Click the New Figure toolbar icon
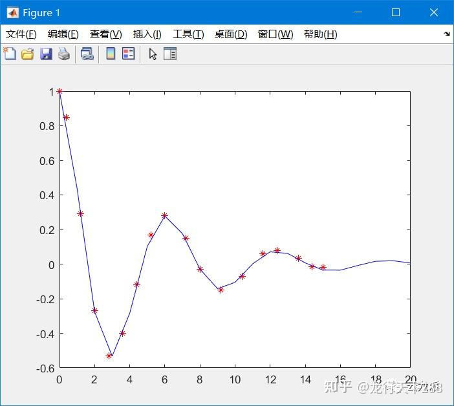Screen dimensions: 454x406 tap(10, 54)
